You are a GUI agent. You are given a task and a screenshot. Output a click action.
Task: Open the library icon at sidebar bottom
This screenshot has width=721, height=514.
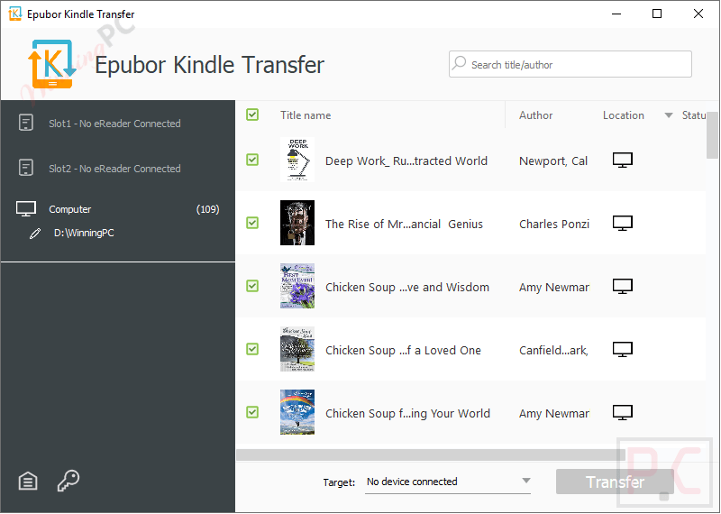28,482
